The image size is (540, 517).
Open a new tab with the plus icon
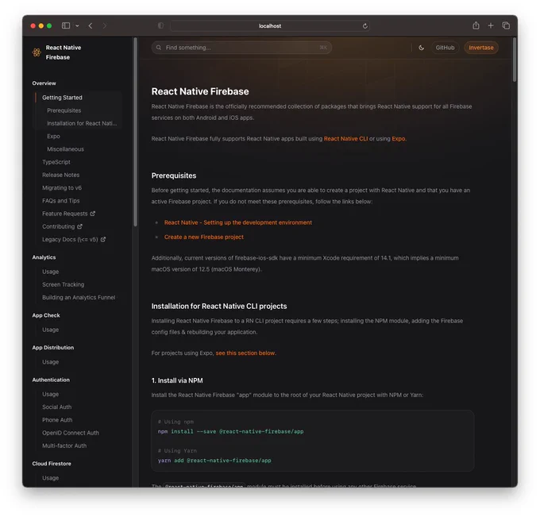point(491,25)
